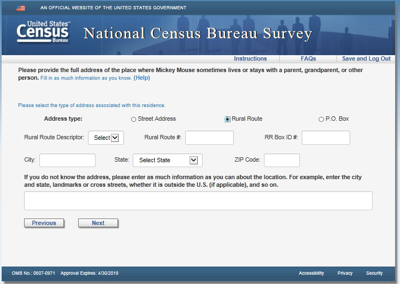
Task: Open the Accessibility footer link
Action: [x=311, y=273]
